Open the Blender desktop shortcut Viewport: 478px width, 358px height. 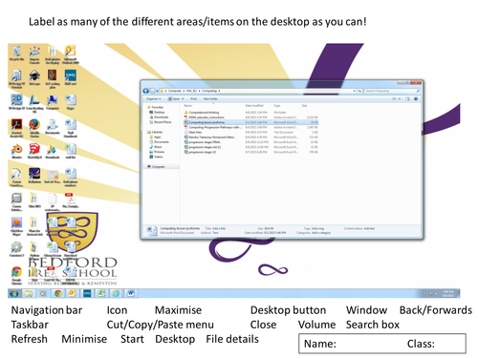(16, 151)
